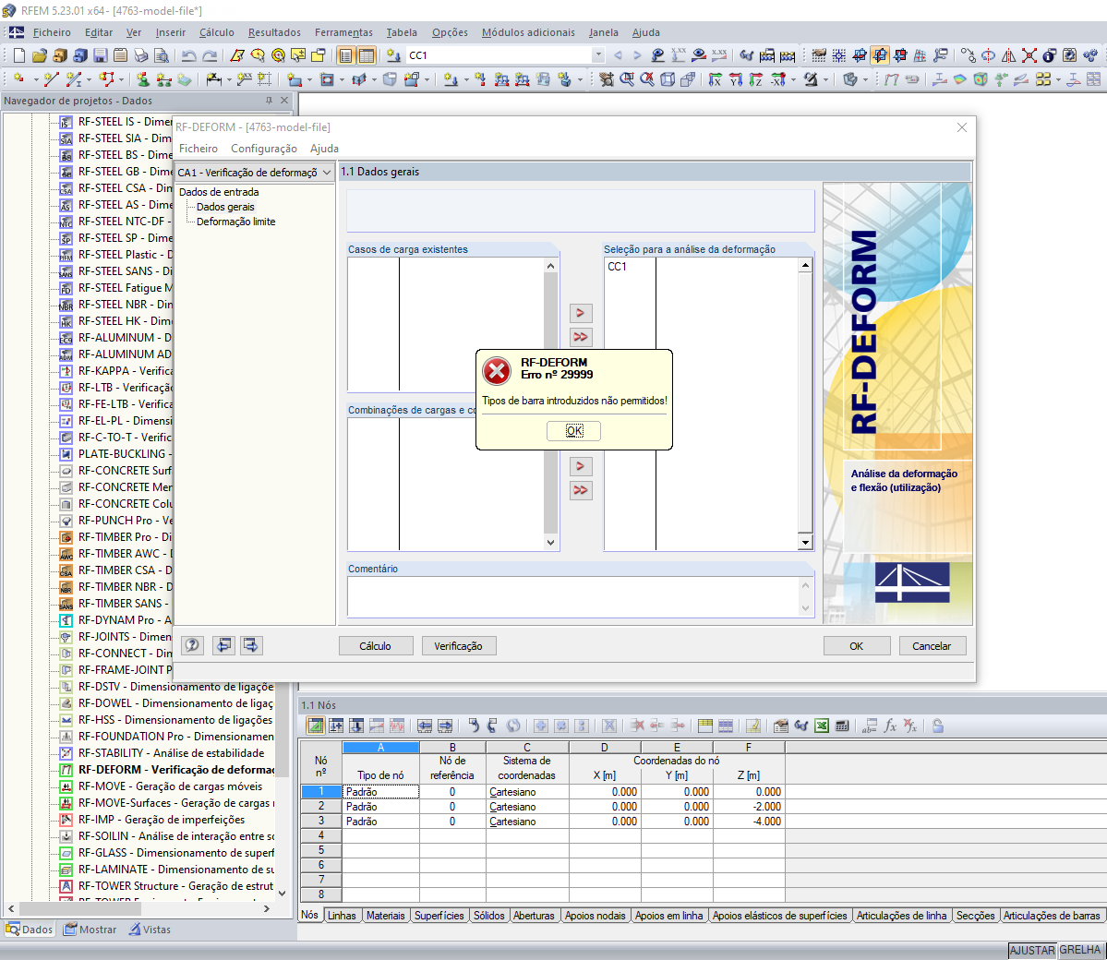Viewport: 1107px width, 960px height.
Task: Open the Ajuda menu in RF-DEFORM dialog
Action: click(x=324, y=149)
